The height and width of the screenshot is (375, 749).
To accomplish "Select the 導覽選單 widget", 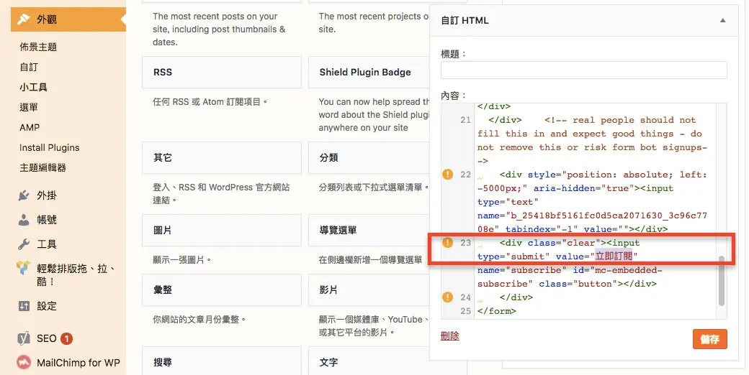I will (x=369, y=230).
